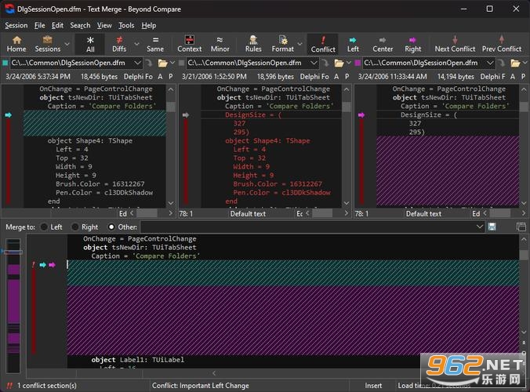Expand the left pane file path dropdown
The image size is (530, 392).
[137, 63]
